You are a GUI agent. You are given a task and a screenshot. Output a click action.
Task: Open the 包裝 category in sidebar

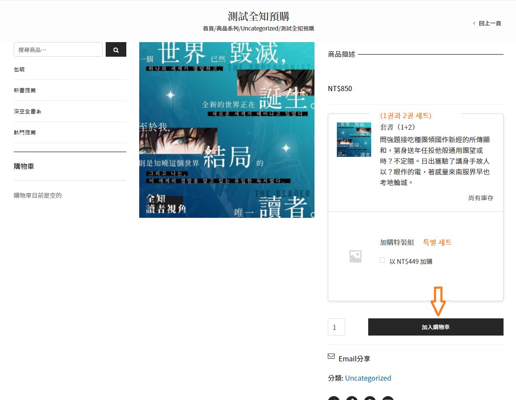(x=19, y=69)
